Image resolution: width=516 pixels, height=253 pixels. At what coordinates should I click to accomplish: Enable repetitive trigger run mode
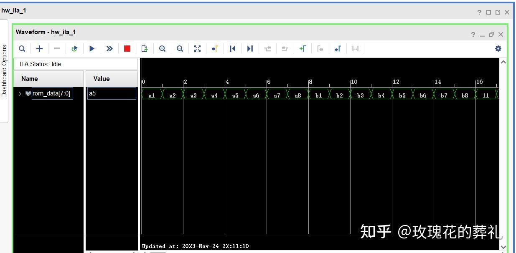109,48
